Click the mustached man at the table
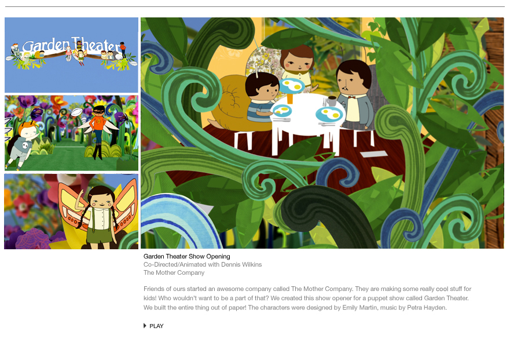Viewport: 510px width, 342px height. 354,94
